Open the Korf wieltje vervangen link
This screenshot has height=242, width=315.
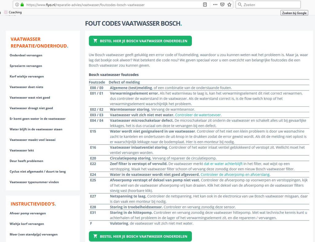click(x=27, y=76)
